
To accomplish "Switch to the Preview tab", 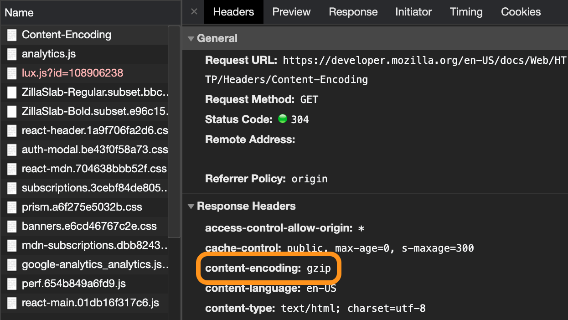I will tap(291, 12).
